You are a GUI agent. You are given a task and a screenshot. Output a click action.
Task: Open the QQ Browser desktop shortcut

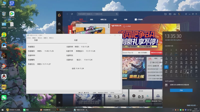4,46
